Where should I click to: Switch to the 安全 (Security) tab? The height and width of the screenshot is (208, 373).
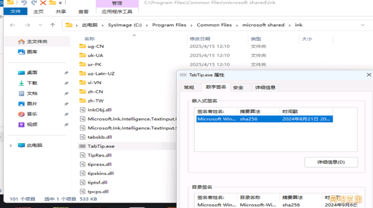[238, 88]
